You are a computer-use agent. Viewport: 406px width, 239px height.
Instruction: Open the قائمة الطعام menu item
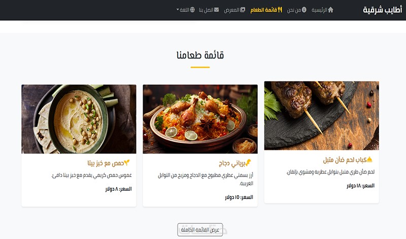(x=266, y=10)
